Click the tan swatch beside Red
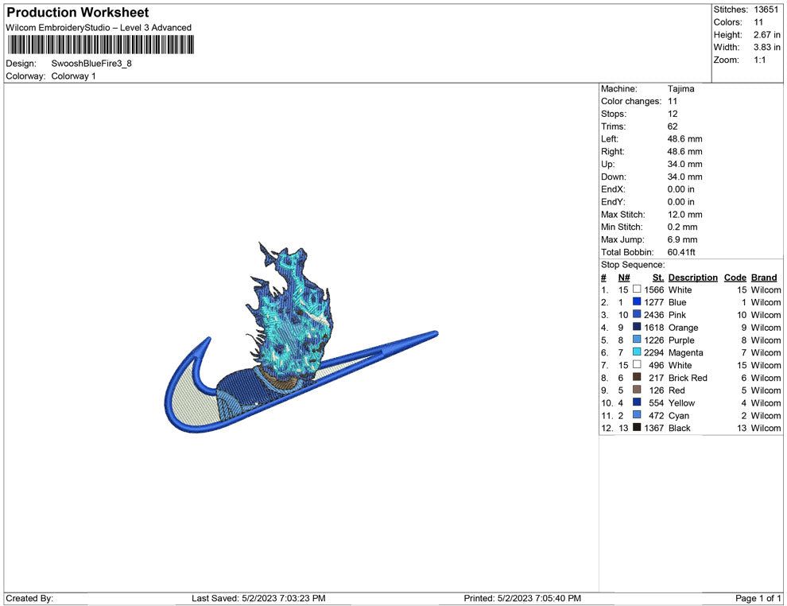Viewport: 787px width, 606px height. (637, 390)
